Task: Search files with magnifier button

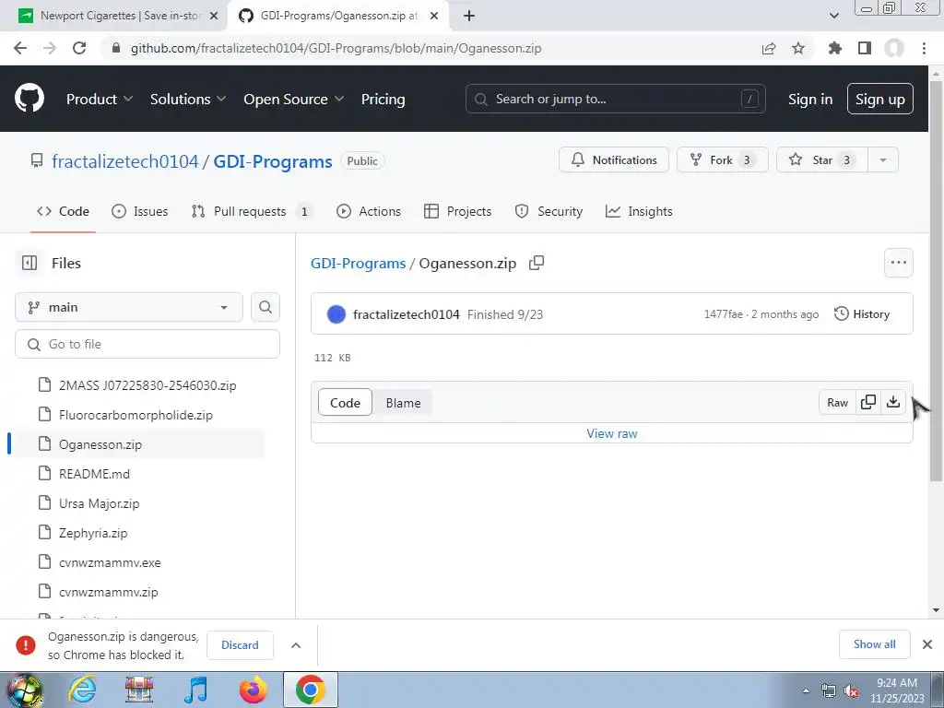Action: click(265, 307)
